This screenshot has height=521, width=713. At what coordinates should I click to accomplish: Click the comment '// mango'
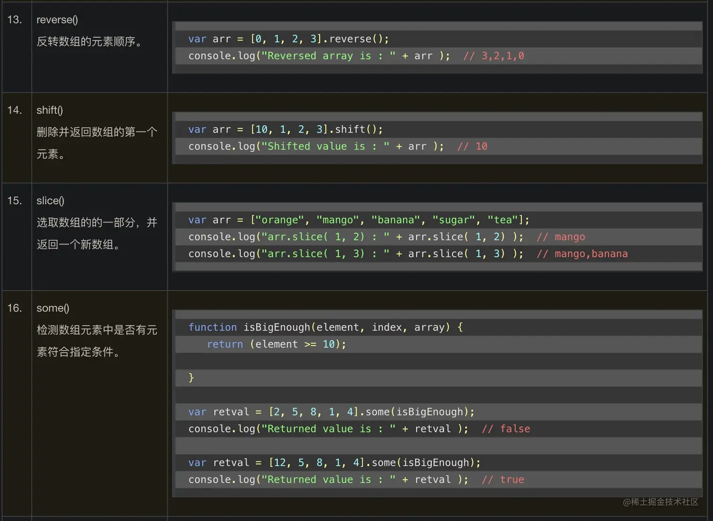pyautogui.click(x=561, y=237)
